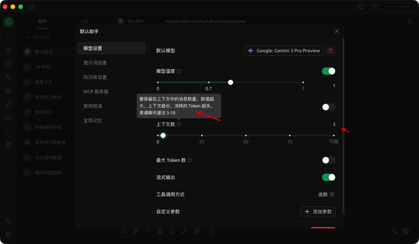419x244 pixels.
Task: Click the Google Gemini 3 Pro Preview model button
Action: pos(283,50)
